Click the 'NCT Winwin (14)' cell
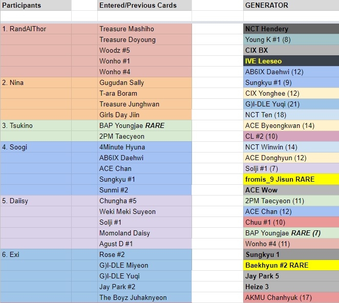 (291, 147)
